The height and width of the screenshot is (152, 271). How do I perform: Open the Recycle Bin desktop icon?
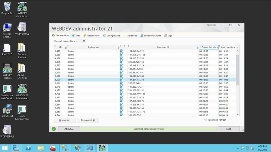(7, 8)
